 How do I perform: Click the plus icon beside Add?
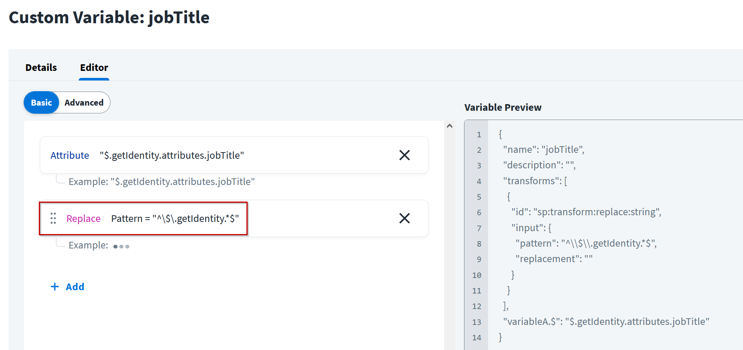click(x=55, y=286)
